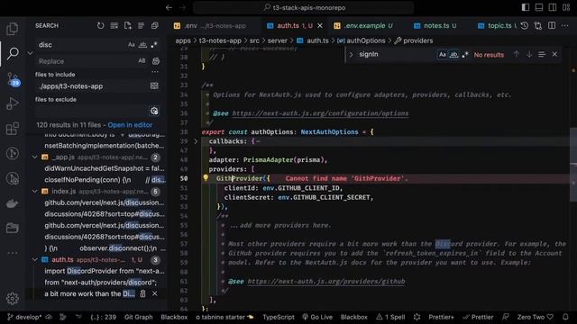Open next-auth providers/github link in comment
The image size is (577, 324).
point(326,282)
